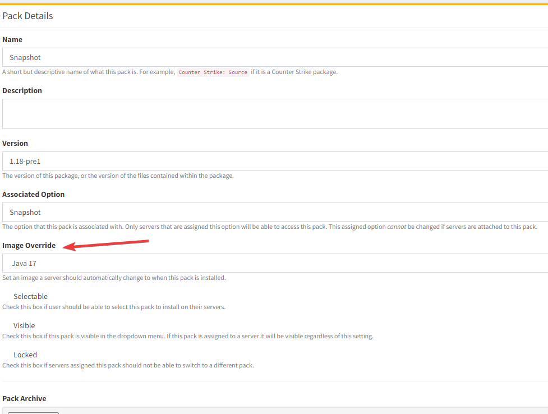Click the Name field label
This screenshot has height=414, width=548.
tap(12, 40)
